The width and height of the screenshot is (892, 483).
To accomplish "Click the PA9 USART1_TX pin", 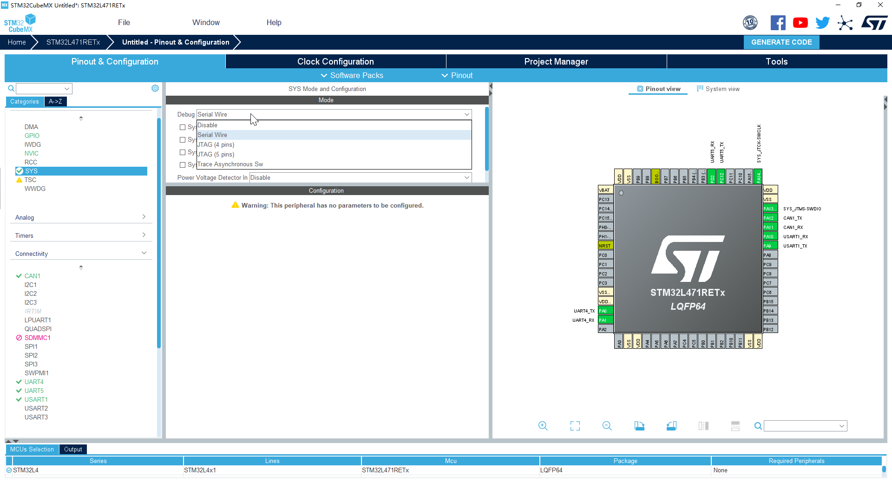I will tap(770, 246).
